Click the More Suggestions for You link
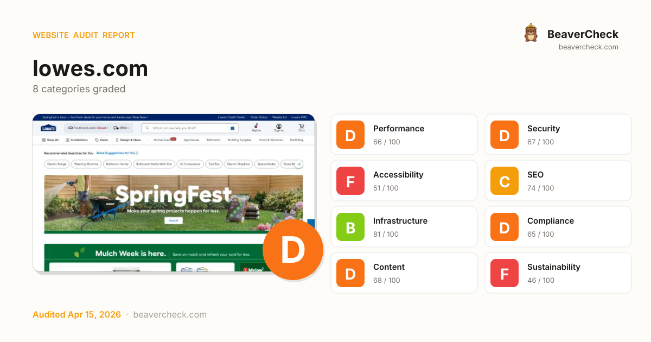The image size is (651, 342). click(x=117, y=153)
